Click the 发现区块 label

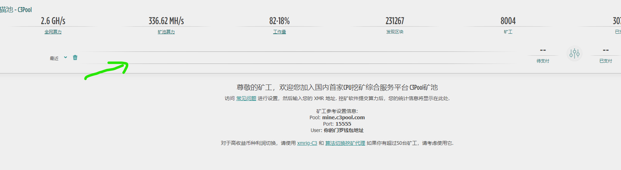(395, 32)
